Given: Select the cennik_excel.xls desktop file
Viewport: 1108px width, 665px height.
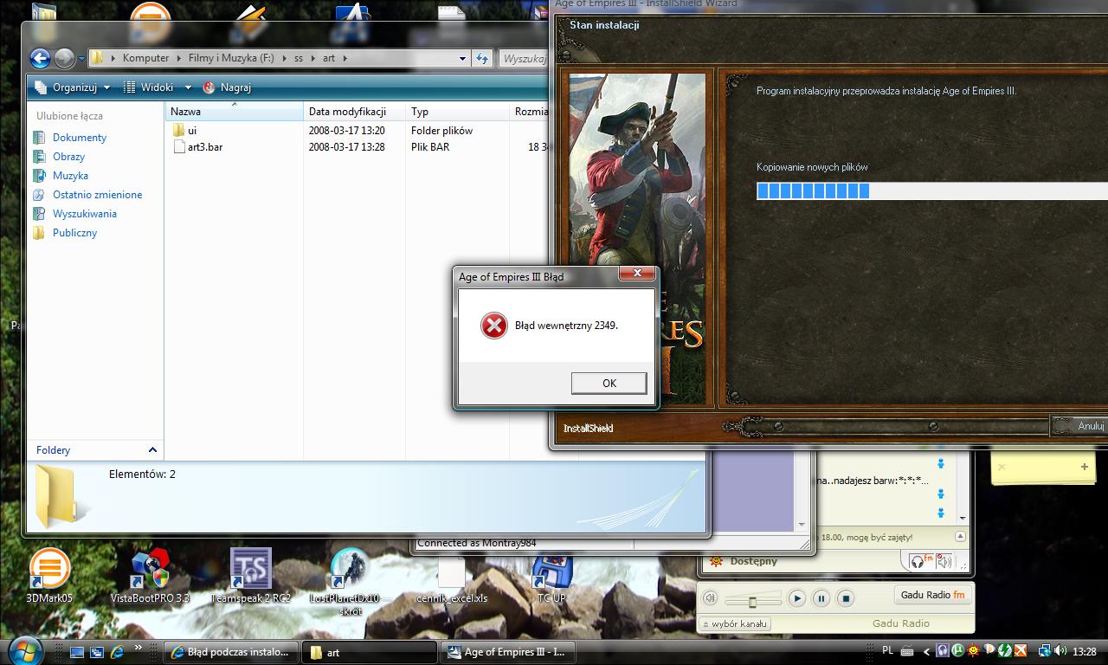Looking at the screenshot, I should coord(451,578).
